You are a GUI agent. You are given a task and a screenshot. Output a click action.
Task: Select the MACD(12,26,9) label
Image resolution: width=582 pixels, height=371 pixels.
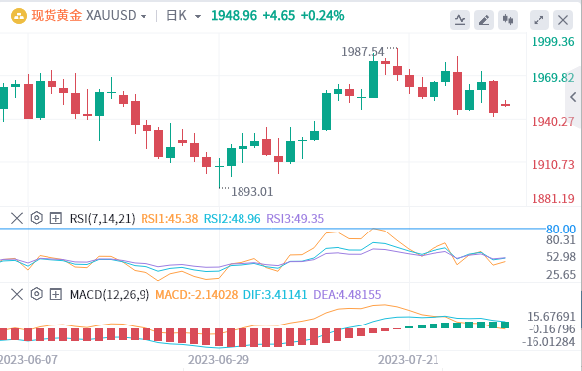coord(110,295)
